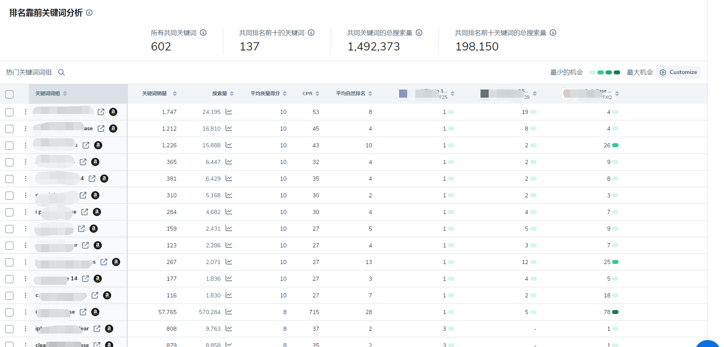Screen dimensions: 724x347
Task: Open row menu for keyword with 116 sales
Action: tap(25, 295)
